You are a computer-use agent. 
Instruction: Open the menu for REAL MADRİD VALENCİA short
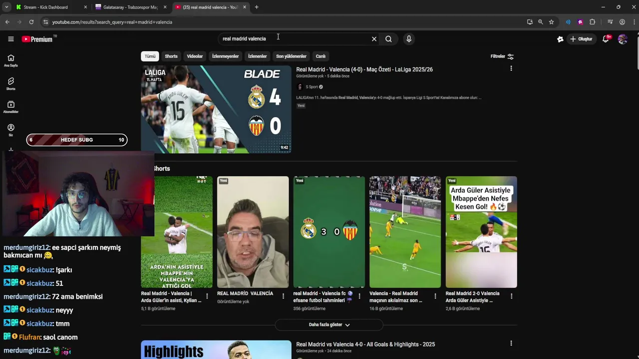click(283, 296)
